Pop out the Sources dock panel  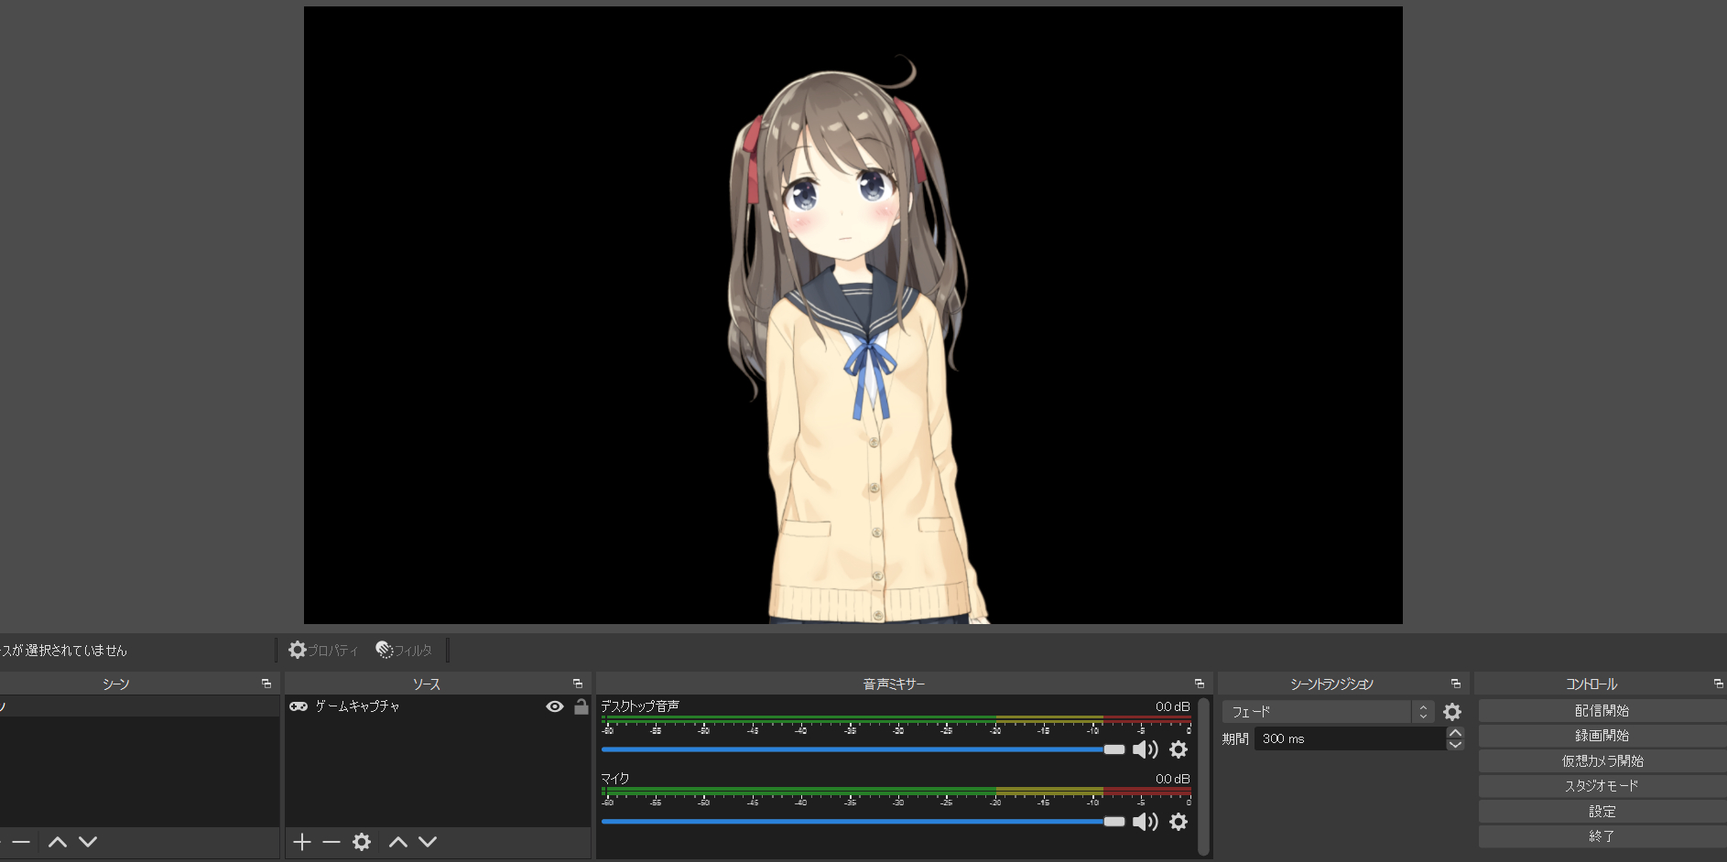578,684
